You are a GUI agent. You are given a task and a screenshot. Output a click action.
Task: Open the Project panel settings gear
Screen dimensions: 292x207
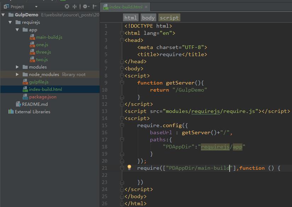click(x=85, y=6)
